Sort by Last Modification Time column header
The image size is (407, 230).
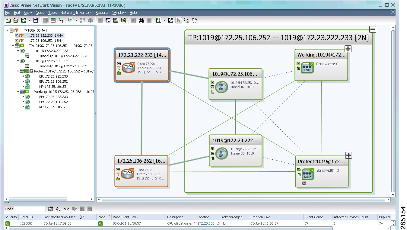tap(69, 217)
